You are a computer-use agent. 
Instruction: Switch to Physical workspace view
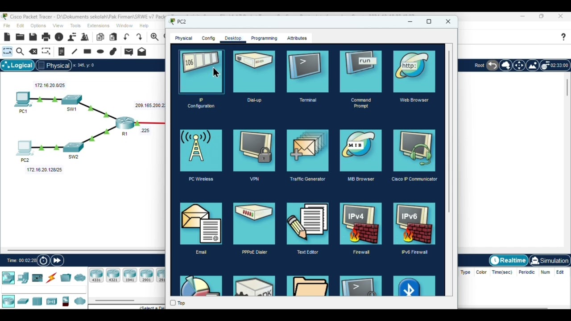point(53,66)
